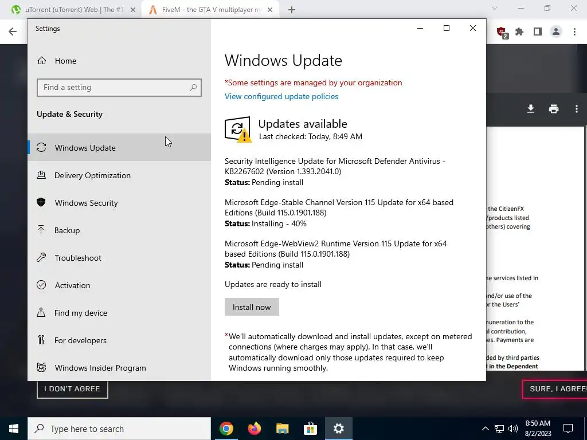The image size is (587, 440).
Task: Open Windows Insider Program
Action: [x=119, y=368]
